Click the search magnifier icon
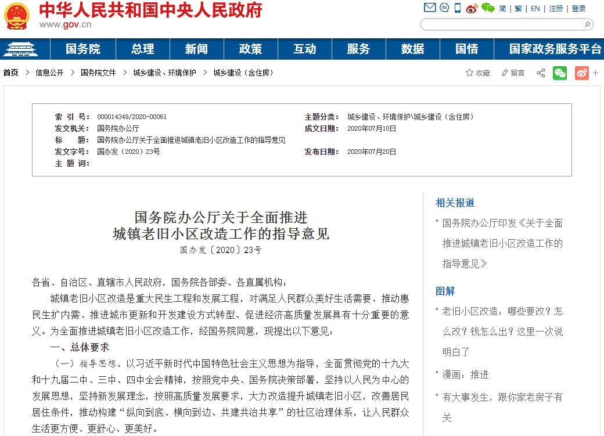604x436 pixels. [587, 24]
